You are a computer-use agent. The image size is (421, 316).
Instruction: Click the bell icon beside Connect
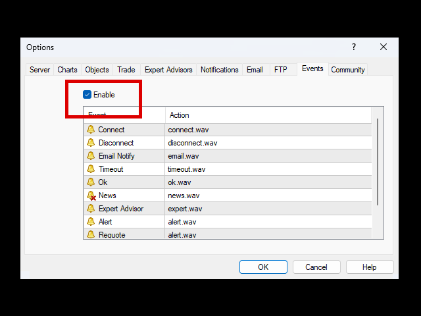[91, 130]
